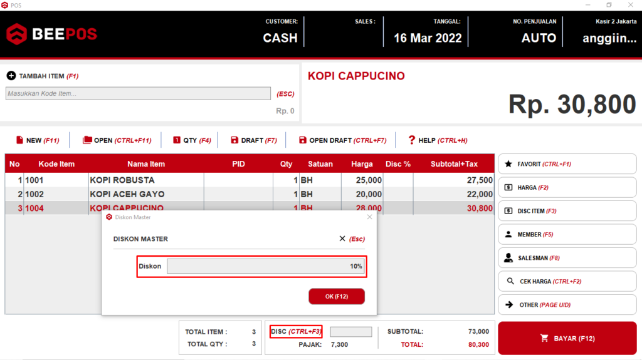Click the Disc Item (F3) icon
642x360 pixels.
(x=508, y=211)
